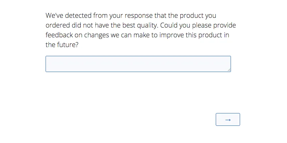Click the word "detected" in the question
This screenshot has height=143, width=287.
point(78,15)
